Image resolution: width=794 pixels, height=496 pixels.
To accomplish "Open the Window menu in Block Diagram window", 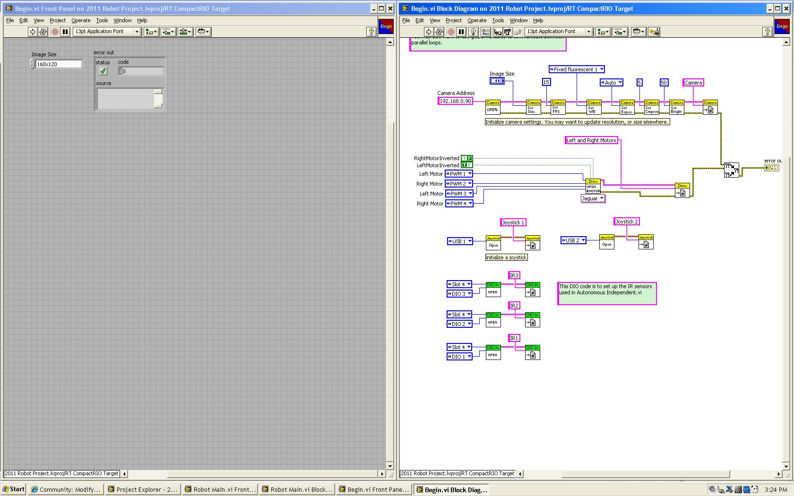I will point(518,20).
